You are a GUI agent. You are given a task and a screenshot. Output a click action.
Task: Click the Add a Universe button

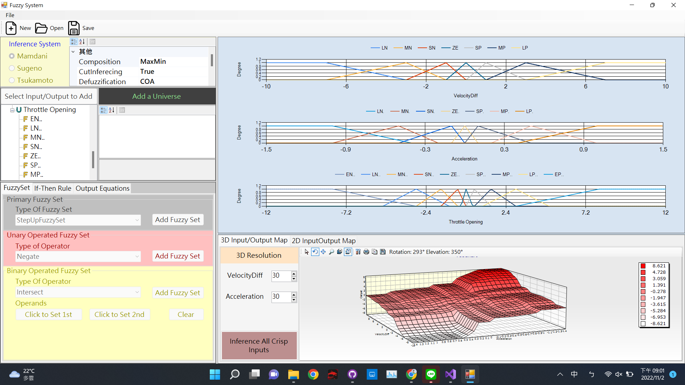click(x=156, y=96)
